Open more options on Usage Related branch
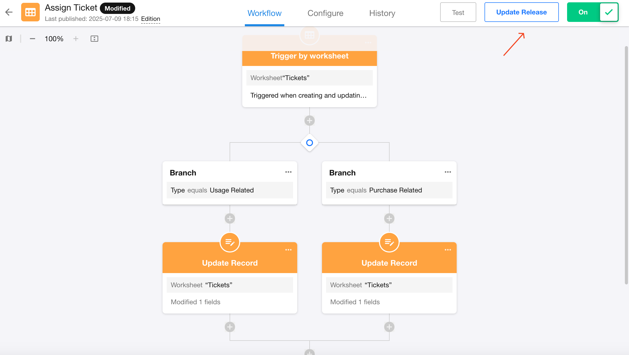This screenshot has width=629, height=355. 288,172
